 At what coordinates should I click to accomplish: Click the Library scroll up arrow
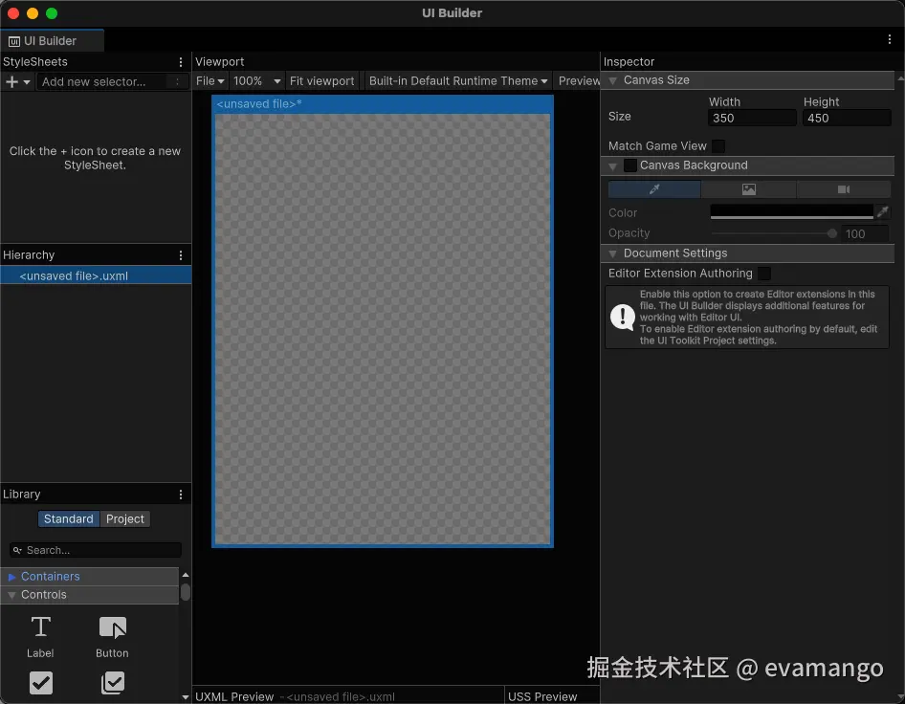pos(186,575)
